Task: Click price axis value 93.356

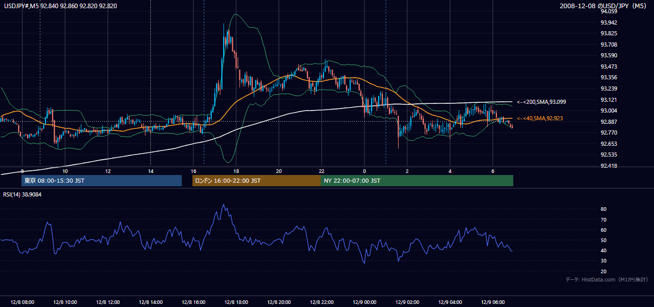Action: click(x=609, y=77)
